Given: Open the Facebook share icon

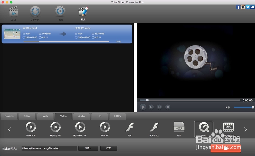Looking at the screenshot, I should 238,7.
